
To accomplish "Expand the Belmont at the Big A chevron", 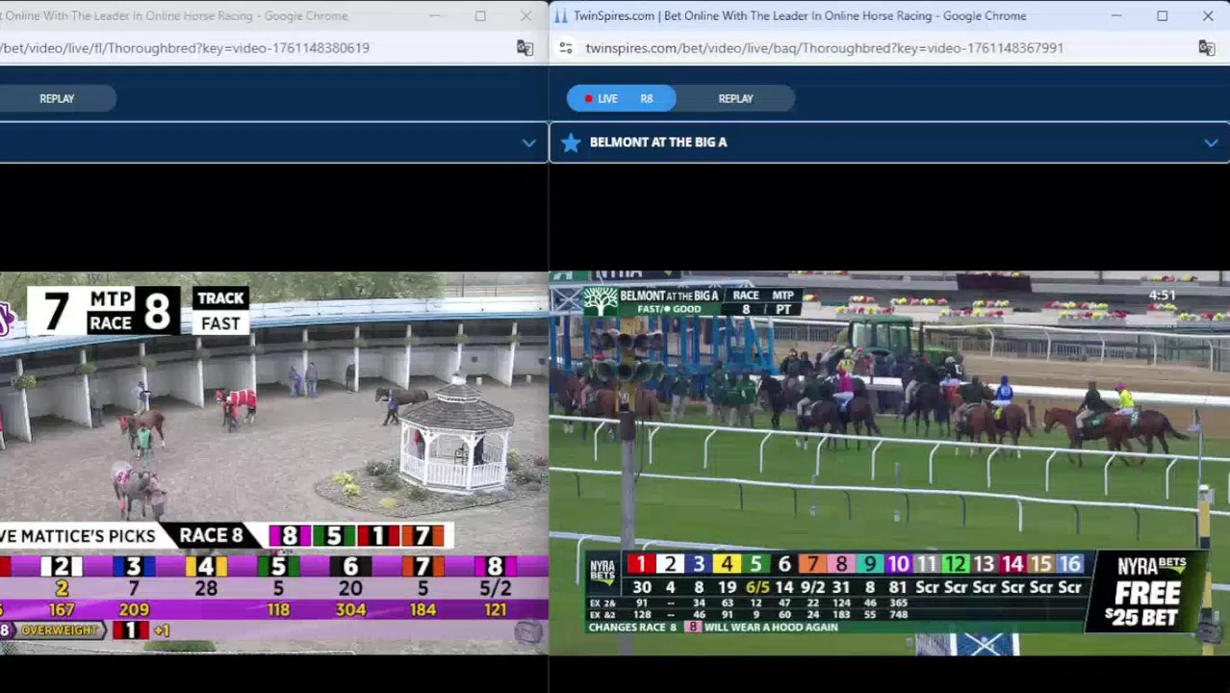I will click(x=1211, y=142).
